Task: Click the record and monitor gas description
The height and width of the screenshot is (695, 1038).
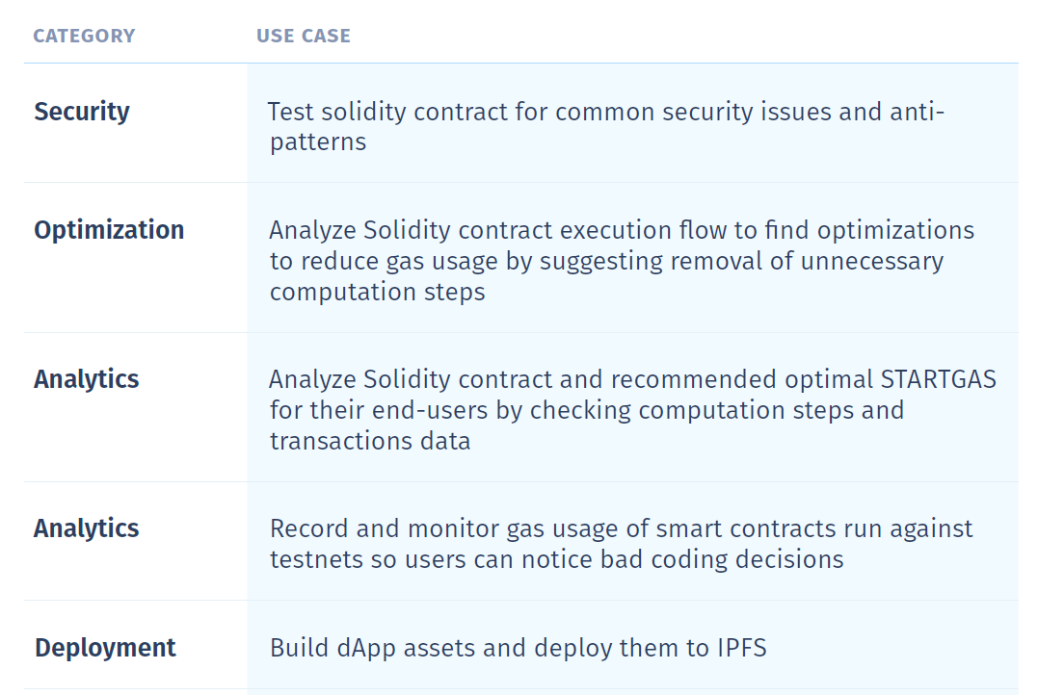Action: point(621,544)
